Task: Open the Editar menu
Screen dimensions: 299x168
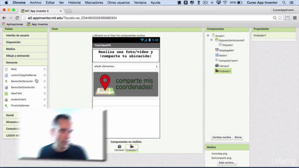Action: pos(50,3)
